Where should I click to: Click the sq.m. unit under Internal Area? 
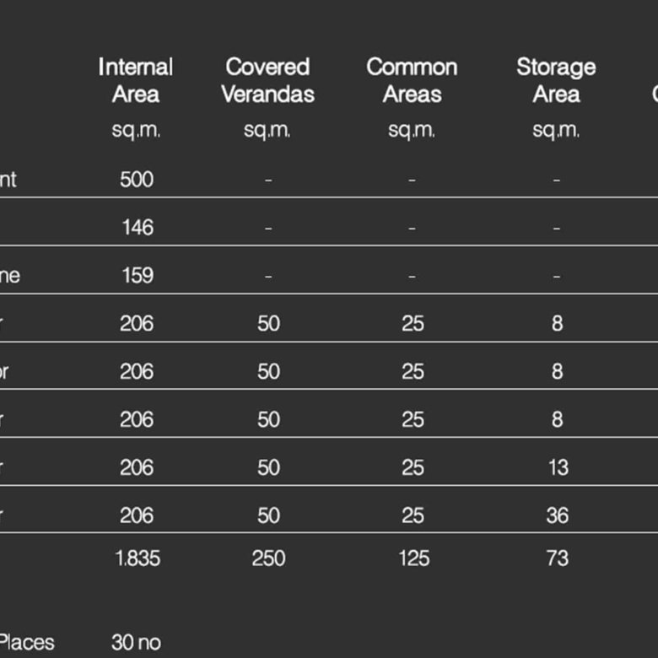click(x=136, y=130)
